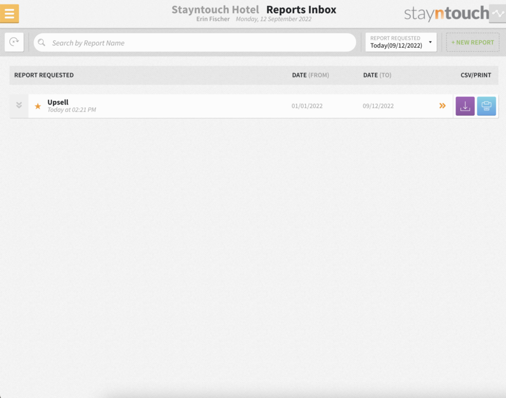Click the Date (From) column header

pos(310,75)
